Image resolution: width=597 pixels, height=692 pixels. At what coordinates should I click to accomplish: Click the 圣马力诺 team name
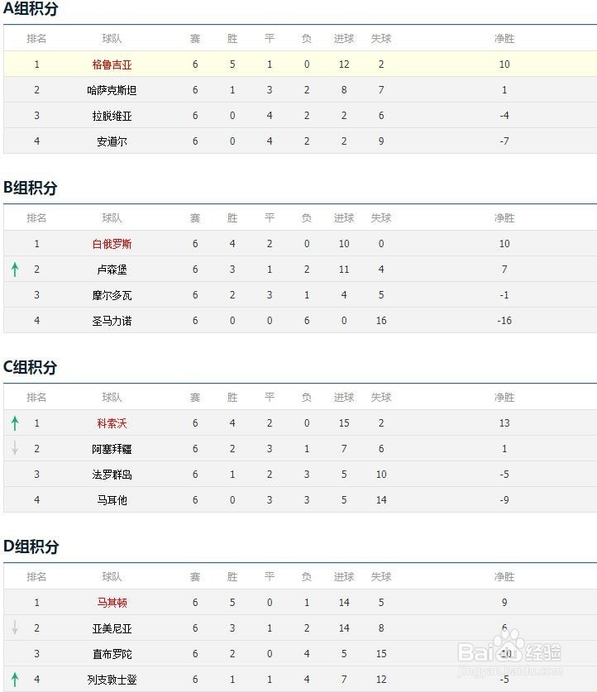112,321
